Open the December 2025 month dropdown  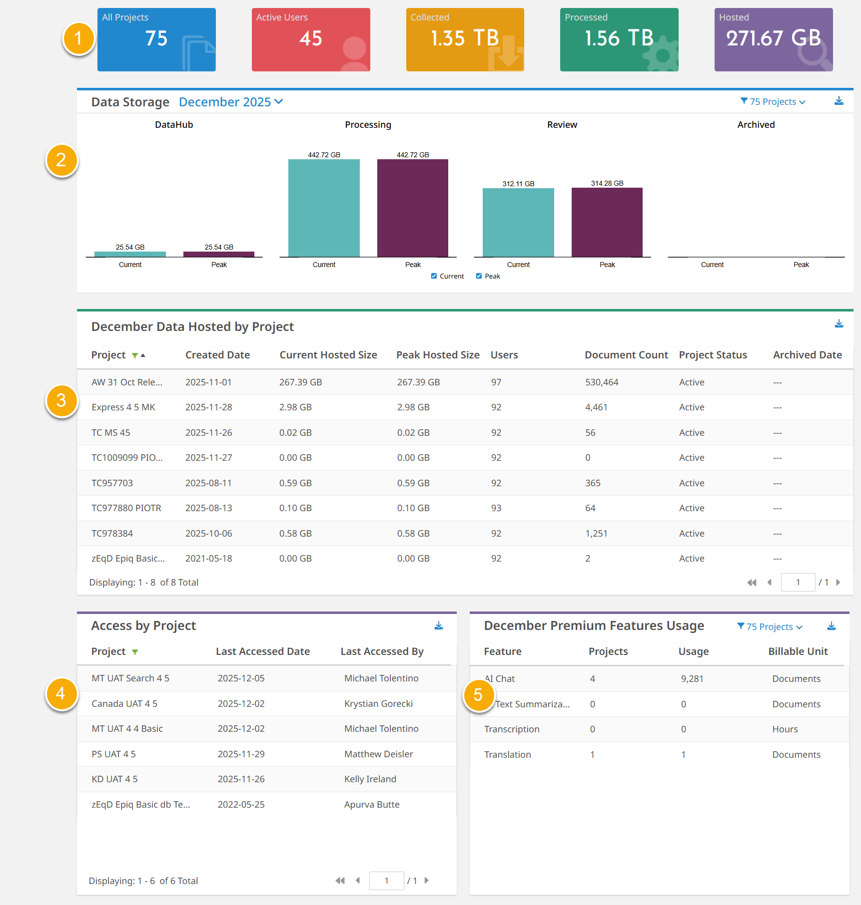point(231,102)
